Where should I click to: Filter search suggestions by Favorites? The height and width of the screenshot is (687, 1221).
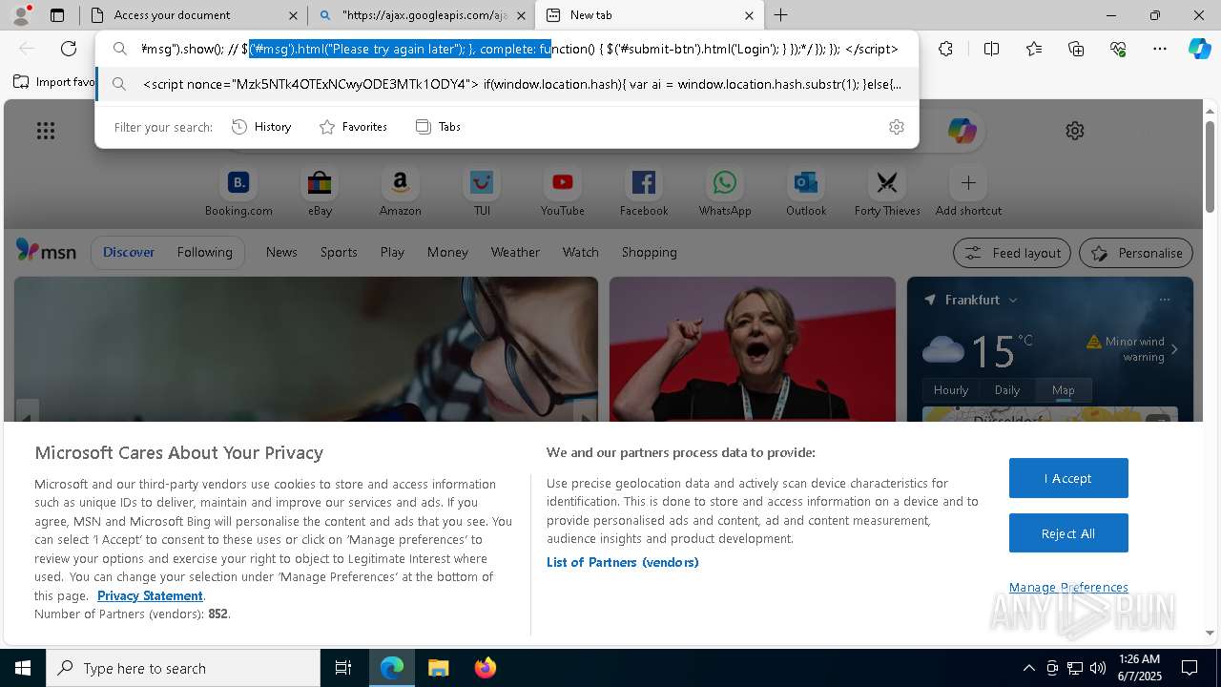tap(353, 127)
